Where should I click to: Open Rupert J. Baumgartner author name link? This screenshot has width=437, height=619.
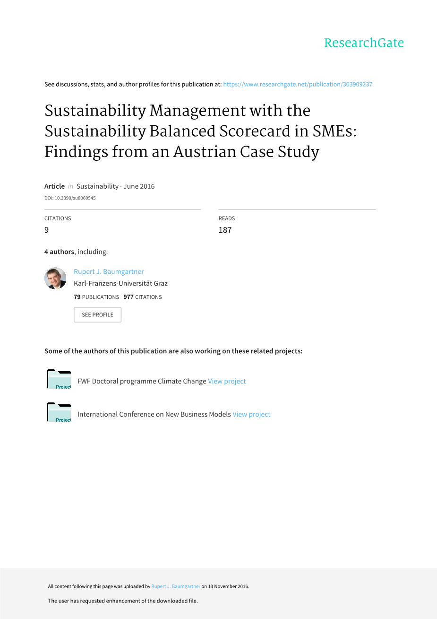click(109, 271)
